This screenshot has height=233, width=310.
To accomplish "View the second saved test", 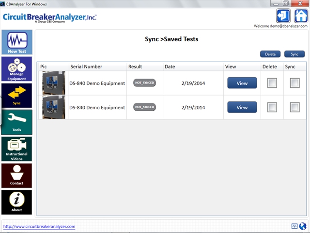I will [242, 107].
